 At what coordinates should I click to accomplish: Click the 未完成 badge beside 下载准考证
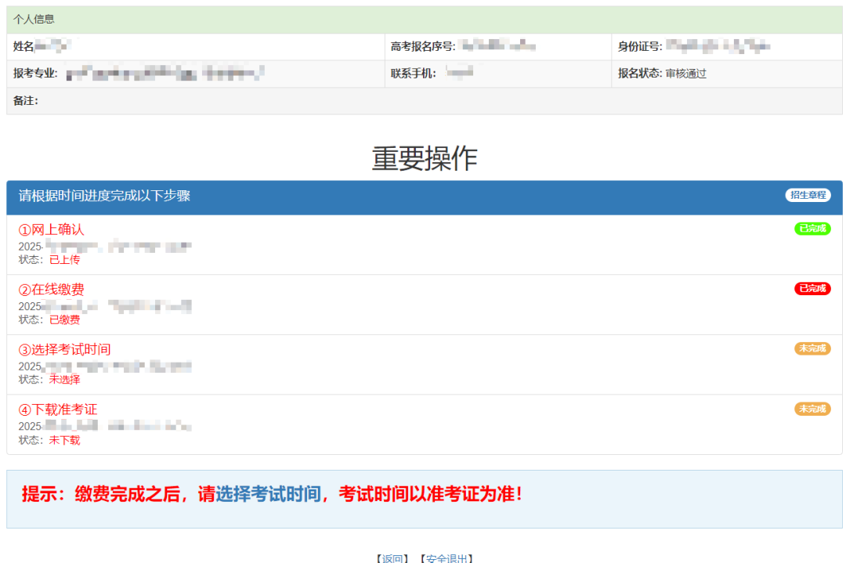click(812, 409)
